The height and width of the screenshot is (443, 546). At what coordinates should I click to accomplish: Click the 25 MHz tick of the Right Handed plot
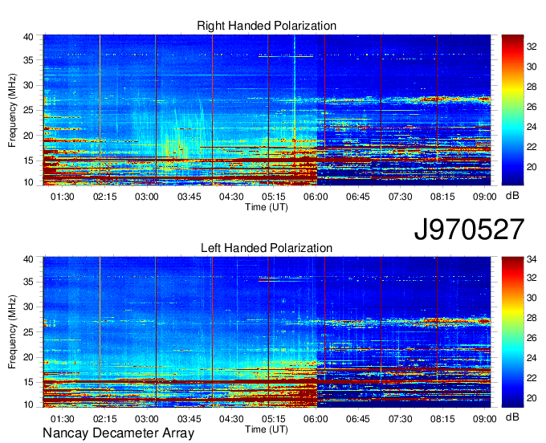(28, 110)
